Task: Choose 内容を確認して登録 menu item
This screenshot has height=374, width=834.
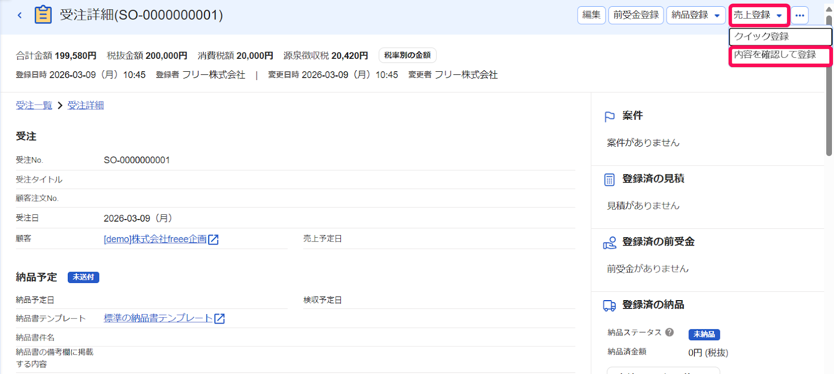Action: click(780, 55)
